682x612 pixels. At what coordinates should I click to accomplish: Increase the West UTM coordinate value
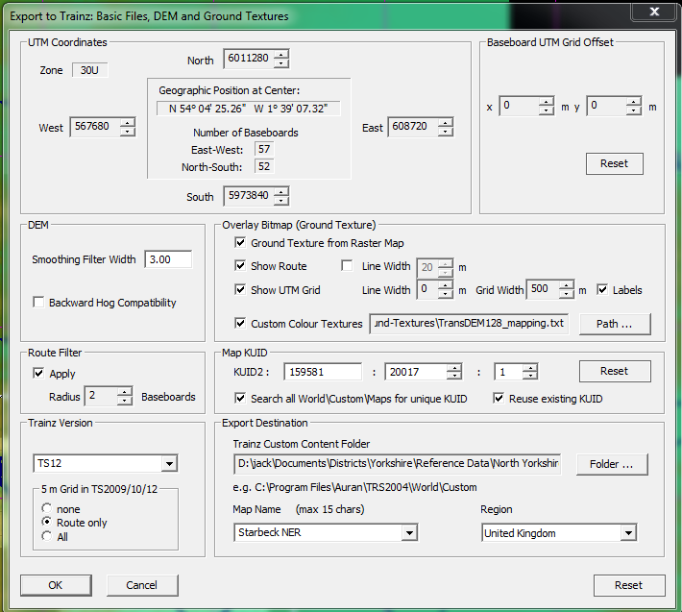point(127,123)
